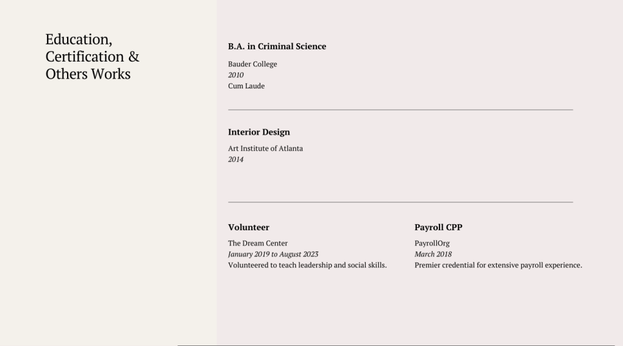
Task: Click divider line below Cum Laude
Action: pos(400,110)
